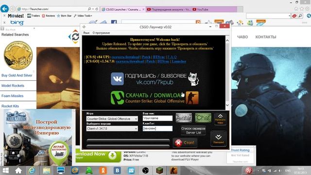
Task: Click CS:S скачать/download link
Action: [125, 57]
